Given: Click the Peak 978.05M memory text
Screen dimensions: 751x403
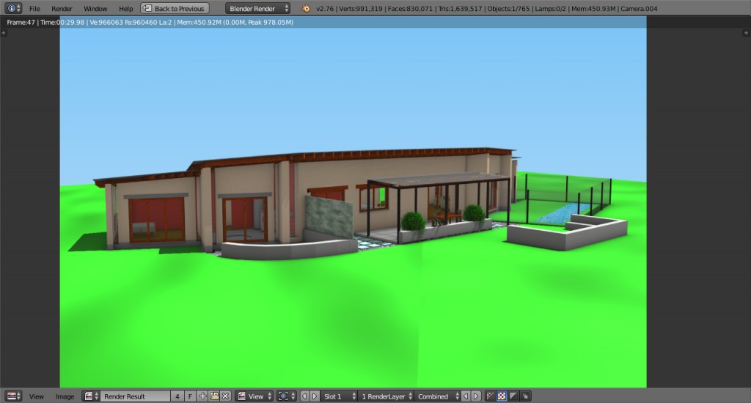Looking at the screenshot, I should [270, 22].
